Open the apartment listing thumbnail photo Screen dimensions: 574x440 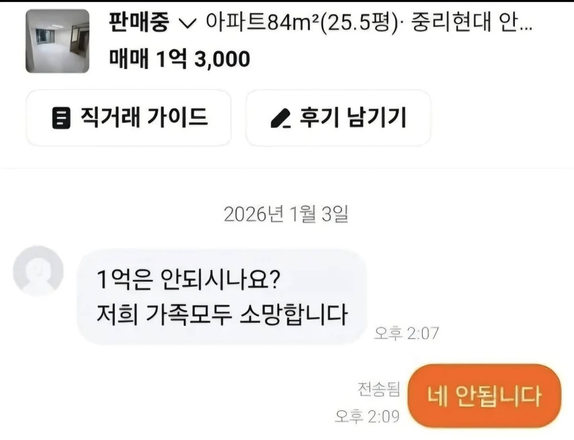pos(57,41)
